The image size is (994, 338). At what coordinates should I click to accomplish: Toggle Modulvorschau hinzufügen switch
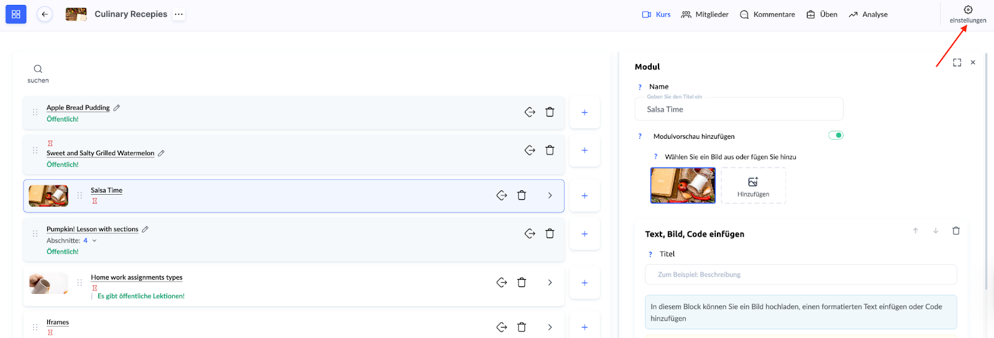coord(836,135)
